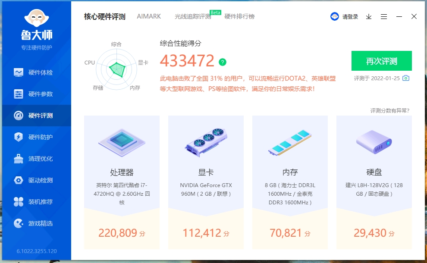Click the 装机推荐 four-petal icon
Screen dimensions: 427x263
(x=19, y=202)
